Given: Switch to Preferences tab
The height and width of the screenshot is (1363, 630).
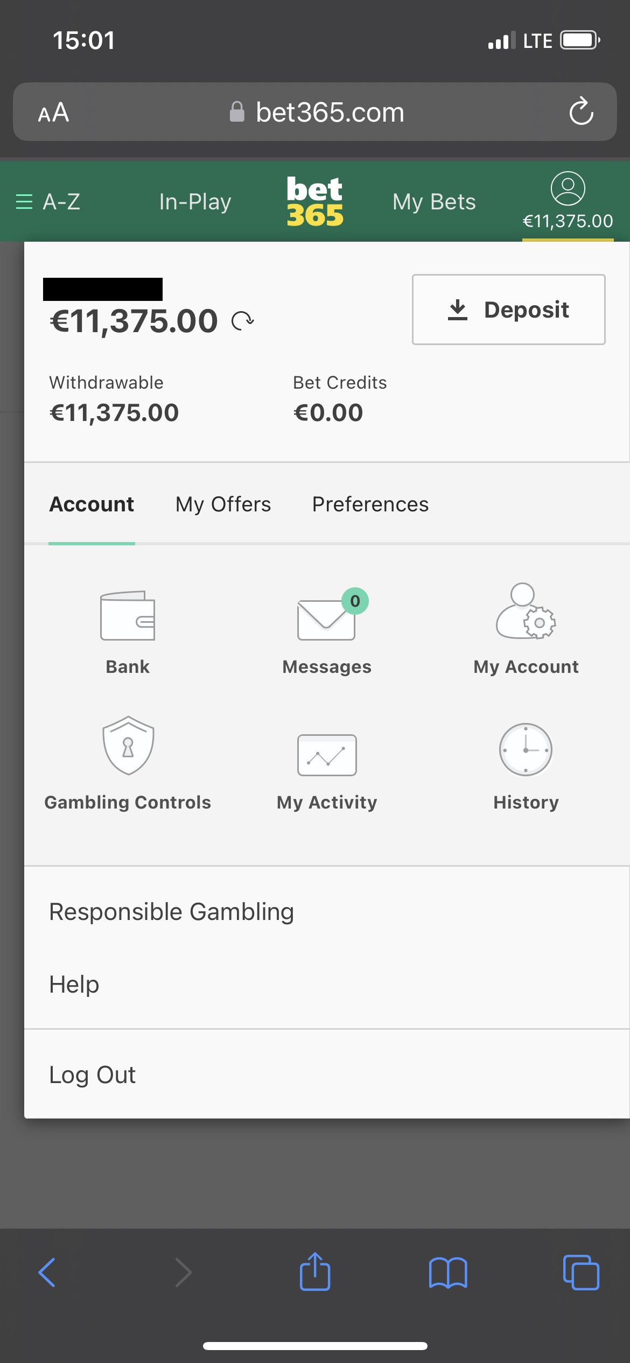Looking at the screenshot, I should click(x=370, y=504).
